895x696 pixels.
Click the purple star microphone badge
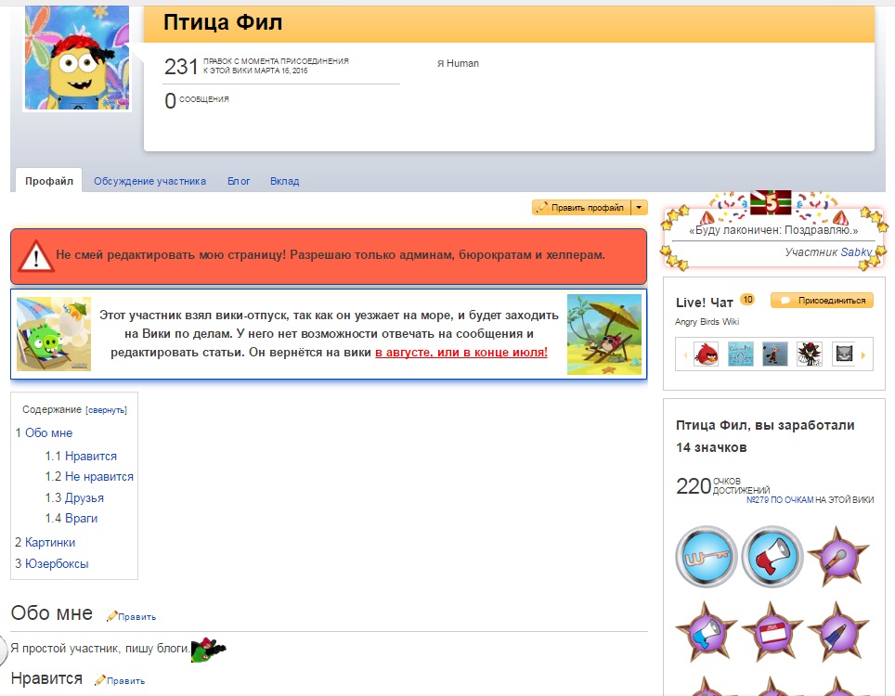point(838,557)
